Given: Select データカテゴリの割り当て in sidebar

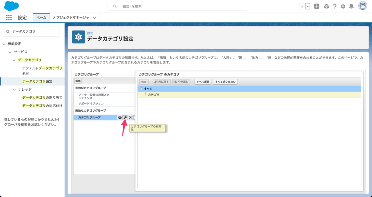Looking at the screenshot, I should [x=42, y=98].
